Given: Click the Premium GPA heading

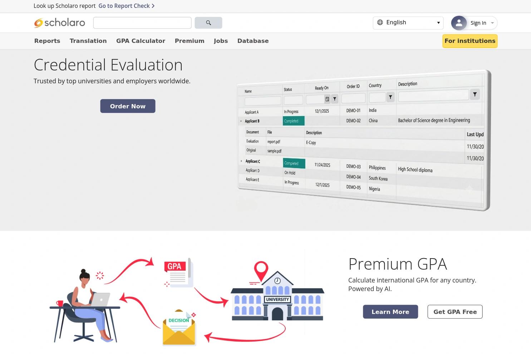Looking at the screenshot, I should [398, 264].
